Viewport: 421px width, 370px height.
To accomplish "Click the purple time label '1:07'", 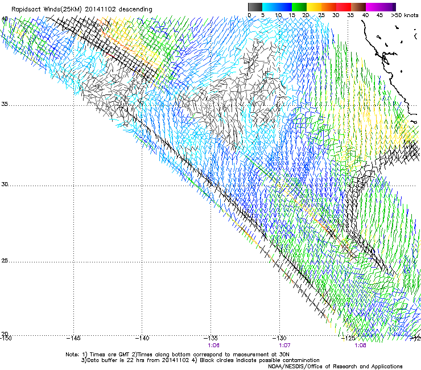I will 284,346.
